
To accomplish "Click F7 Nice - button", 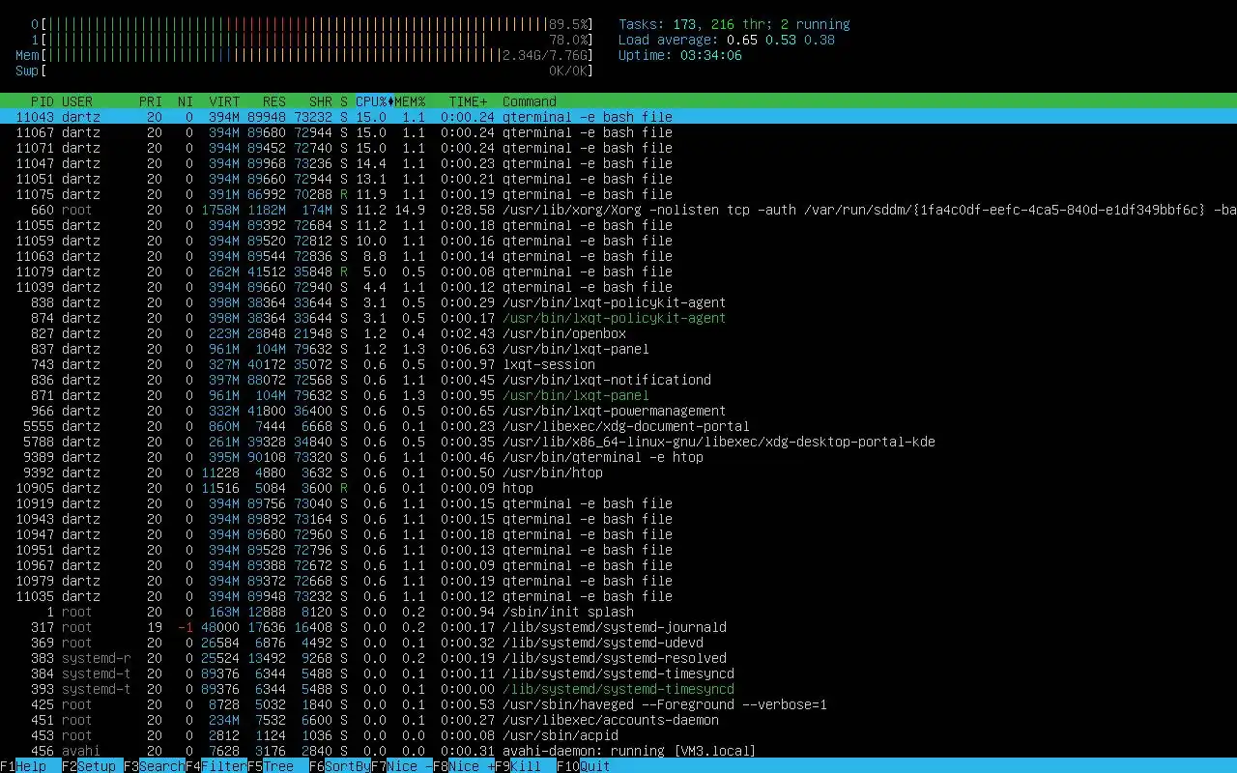I will click(402, 766).
